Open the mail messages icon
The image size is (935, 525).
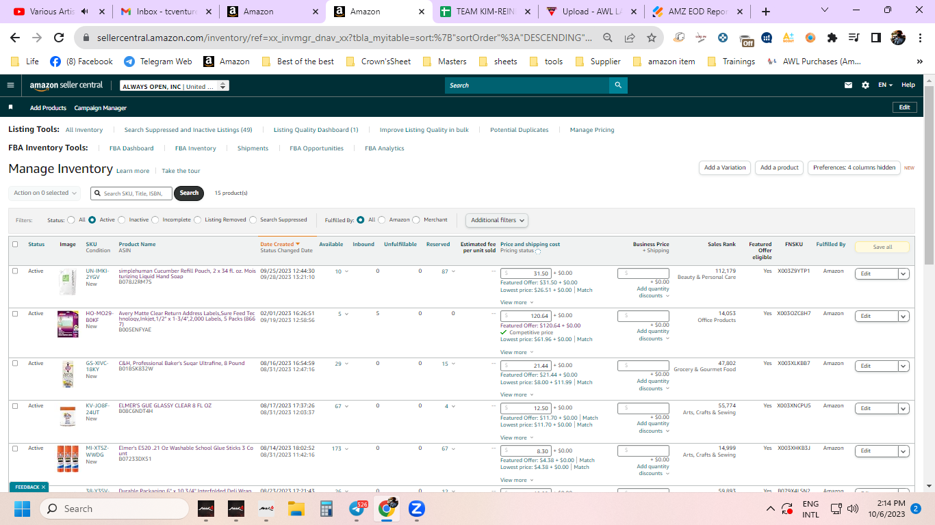[x=849, y=85]
